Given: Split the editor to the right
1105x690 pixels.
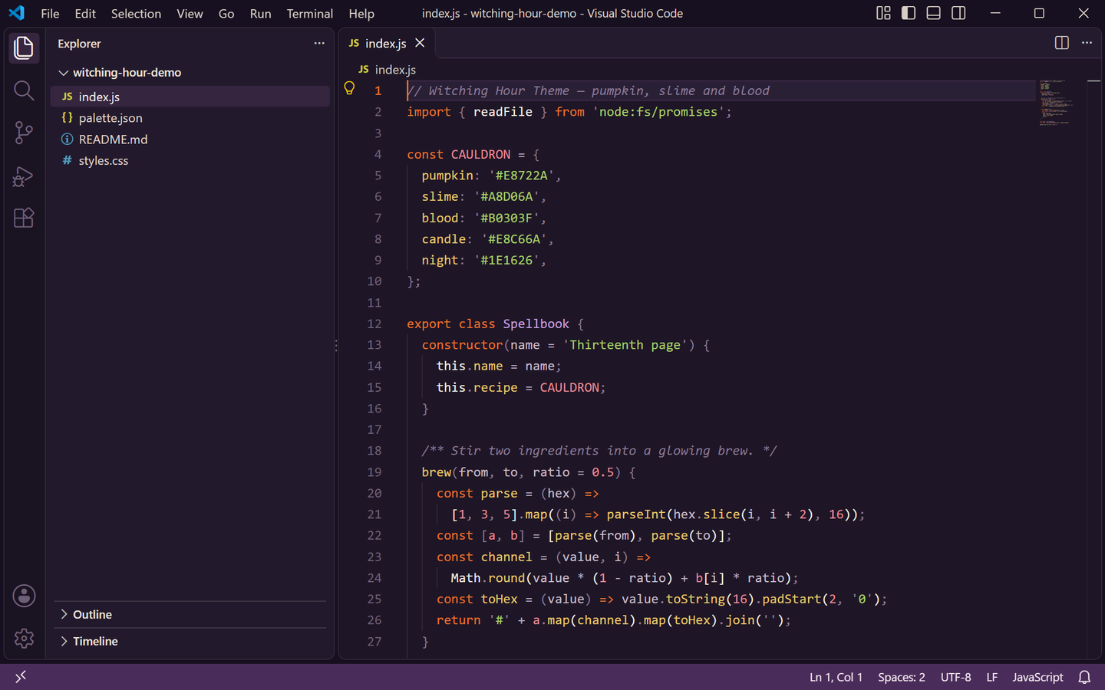Looking at the screenshot, I should [x=1062, y=43].
